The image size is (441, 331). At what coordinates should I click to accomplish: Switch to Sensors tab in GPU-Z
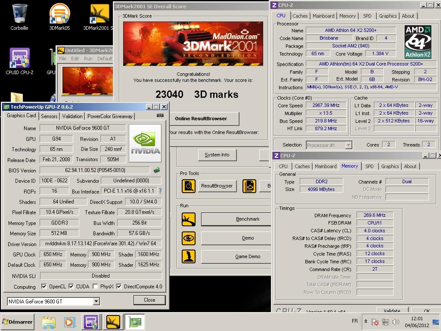point(49,116)
